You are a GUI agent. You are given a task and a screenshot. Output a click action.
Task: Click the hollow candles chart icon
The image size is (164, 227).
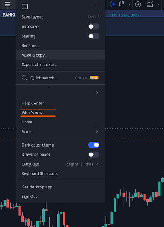click(x=121, y=4)
